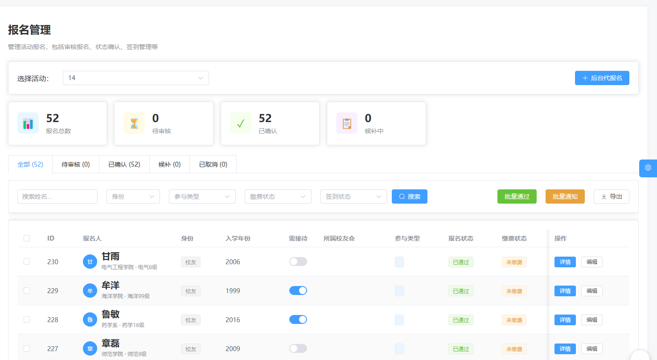This screenshot has height=360, width=657.
Task: Click the 校友 identity tag for 鲁敏
Action: (x=191, y=320)
